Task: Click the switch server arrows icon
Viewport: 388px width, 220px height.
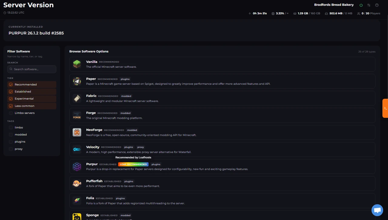Action: click(369, 5)
